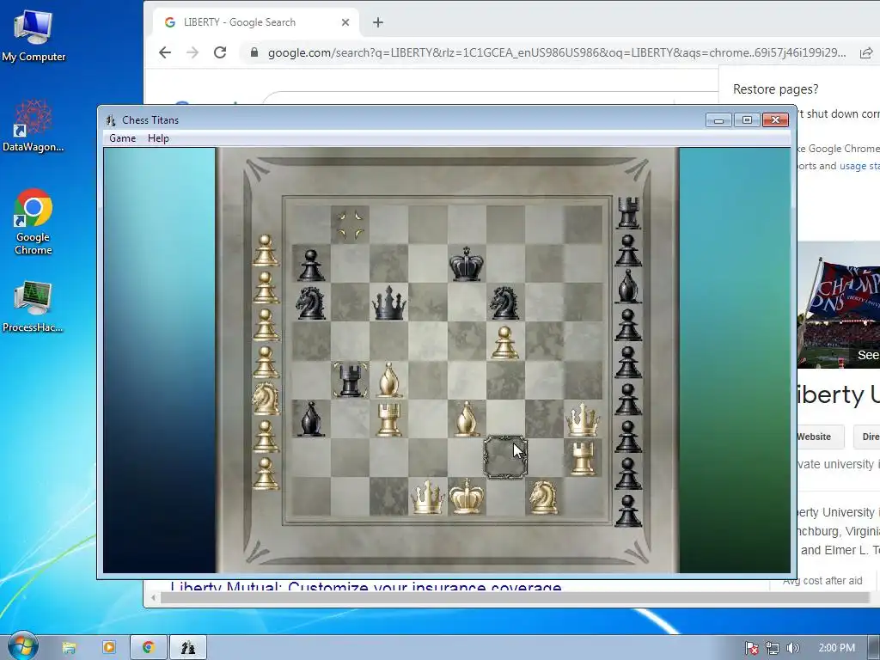Screen dimensions: 880x660
Task: Go back in Chrome
Action: pyautogui.click(x=164, y=52)
